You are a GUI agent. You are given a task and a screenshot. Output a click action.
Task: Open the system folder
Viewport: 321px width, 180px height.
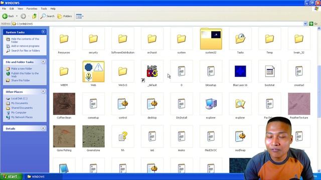pyautogui.click(x=182, y=39)
